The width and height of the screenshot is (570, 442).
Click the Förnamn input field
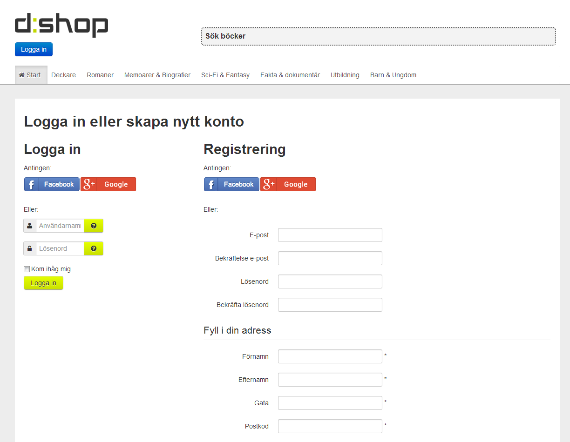coord(330,356)
